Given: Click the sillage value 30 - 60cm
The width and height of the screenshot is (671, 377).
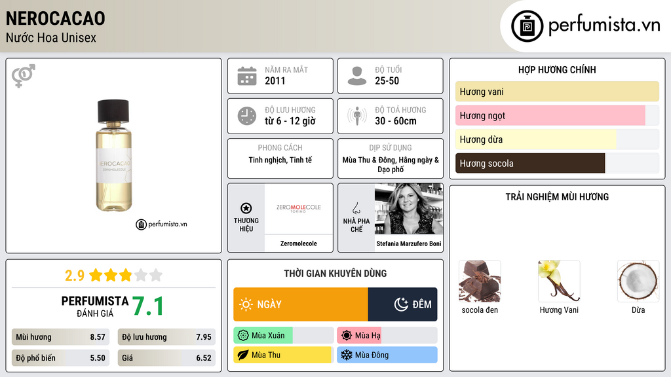Looking at the screenshot, I should point(396,121).
